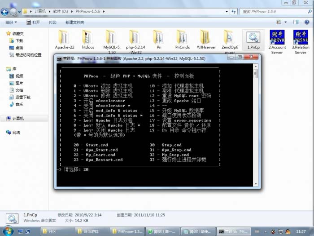Select the ZendOptimizer folder
Image resolution: width=314 pixels, height=236 pixels.
229,38
